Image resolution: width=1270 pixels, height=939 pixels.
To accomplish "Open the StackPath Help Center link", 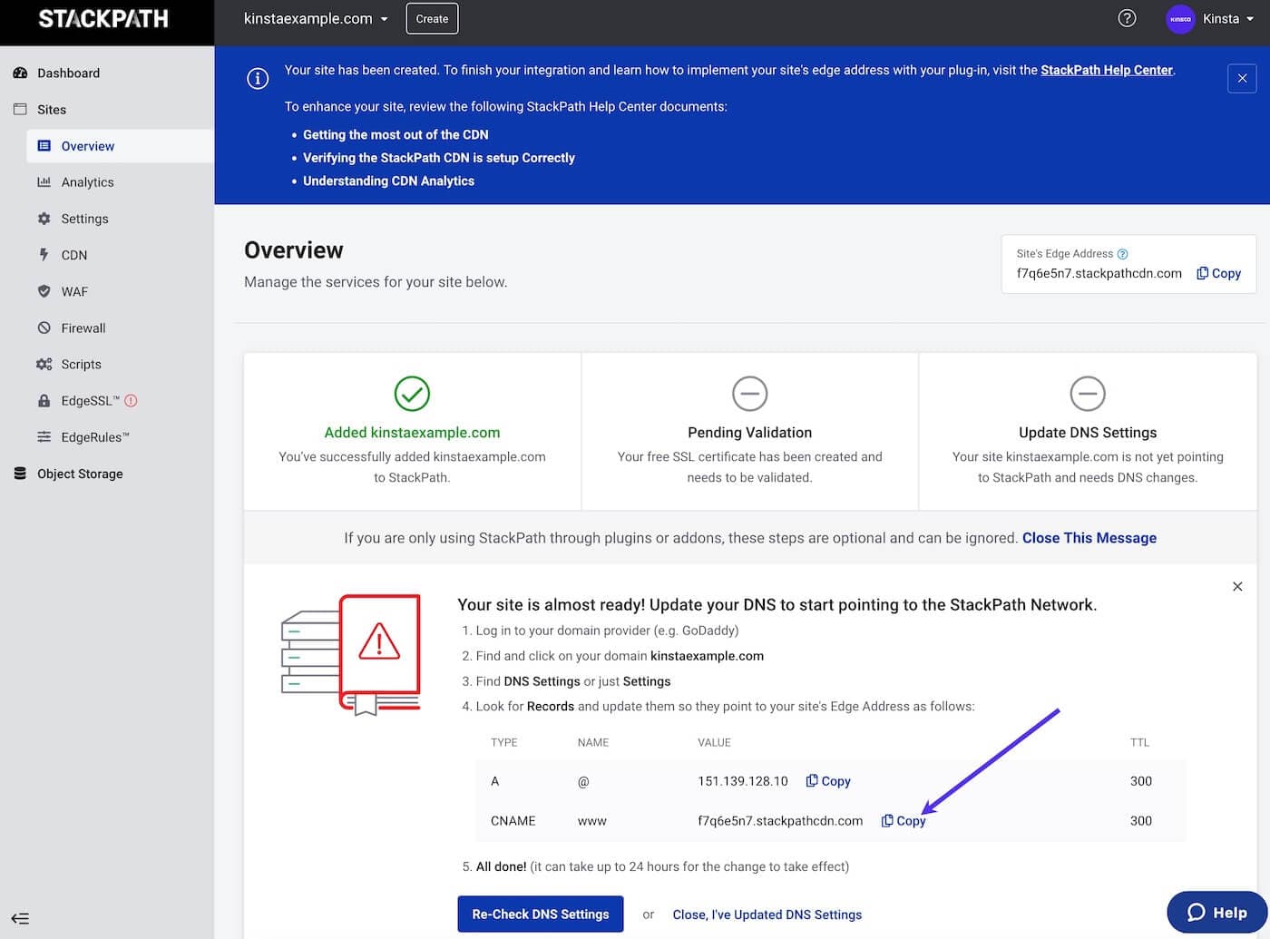I will click(1106, 70).
